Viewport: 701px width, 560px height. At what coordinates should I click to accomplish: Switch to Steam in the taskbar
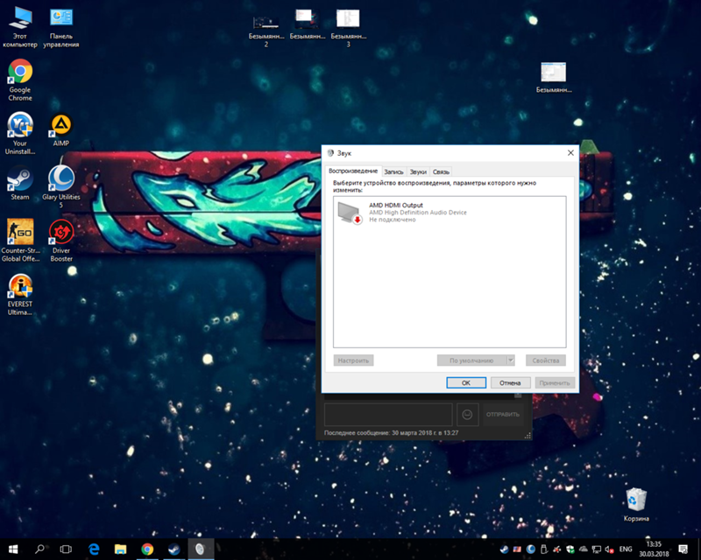(x=173, y=549)
